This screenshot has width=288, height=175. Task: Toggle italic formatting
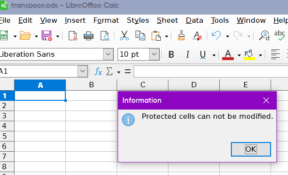tap(187, 54)
